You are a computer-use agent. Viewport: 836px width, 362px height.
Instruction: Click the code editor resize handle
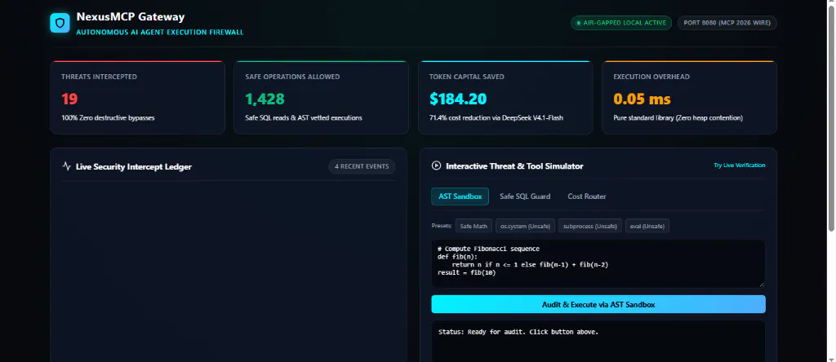[x=762, y=285]
